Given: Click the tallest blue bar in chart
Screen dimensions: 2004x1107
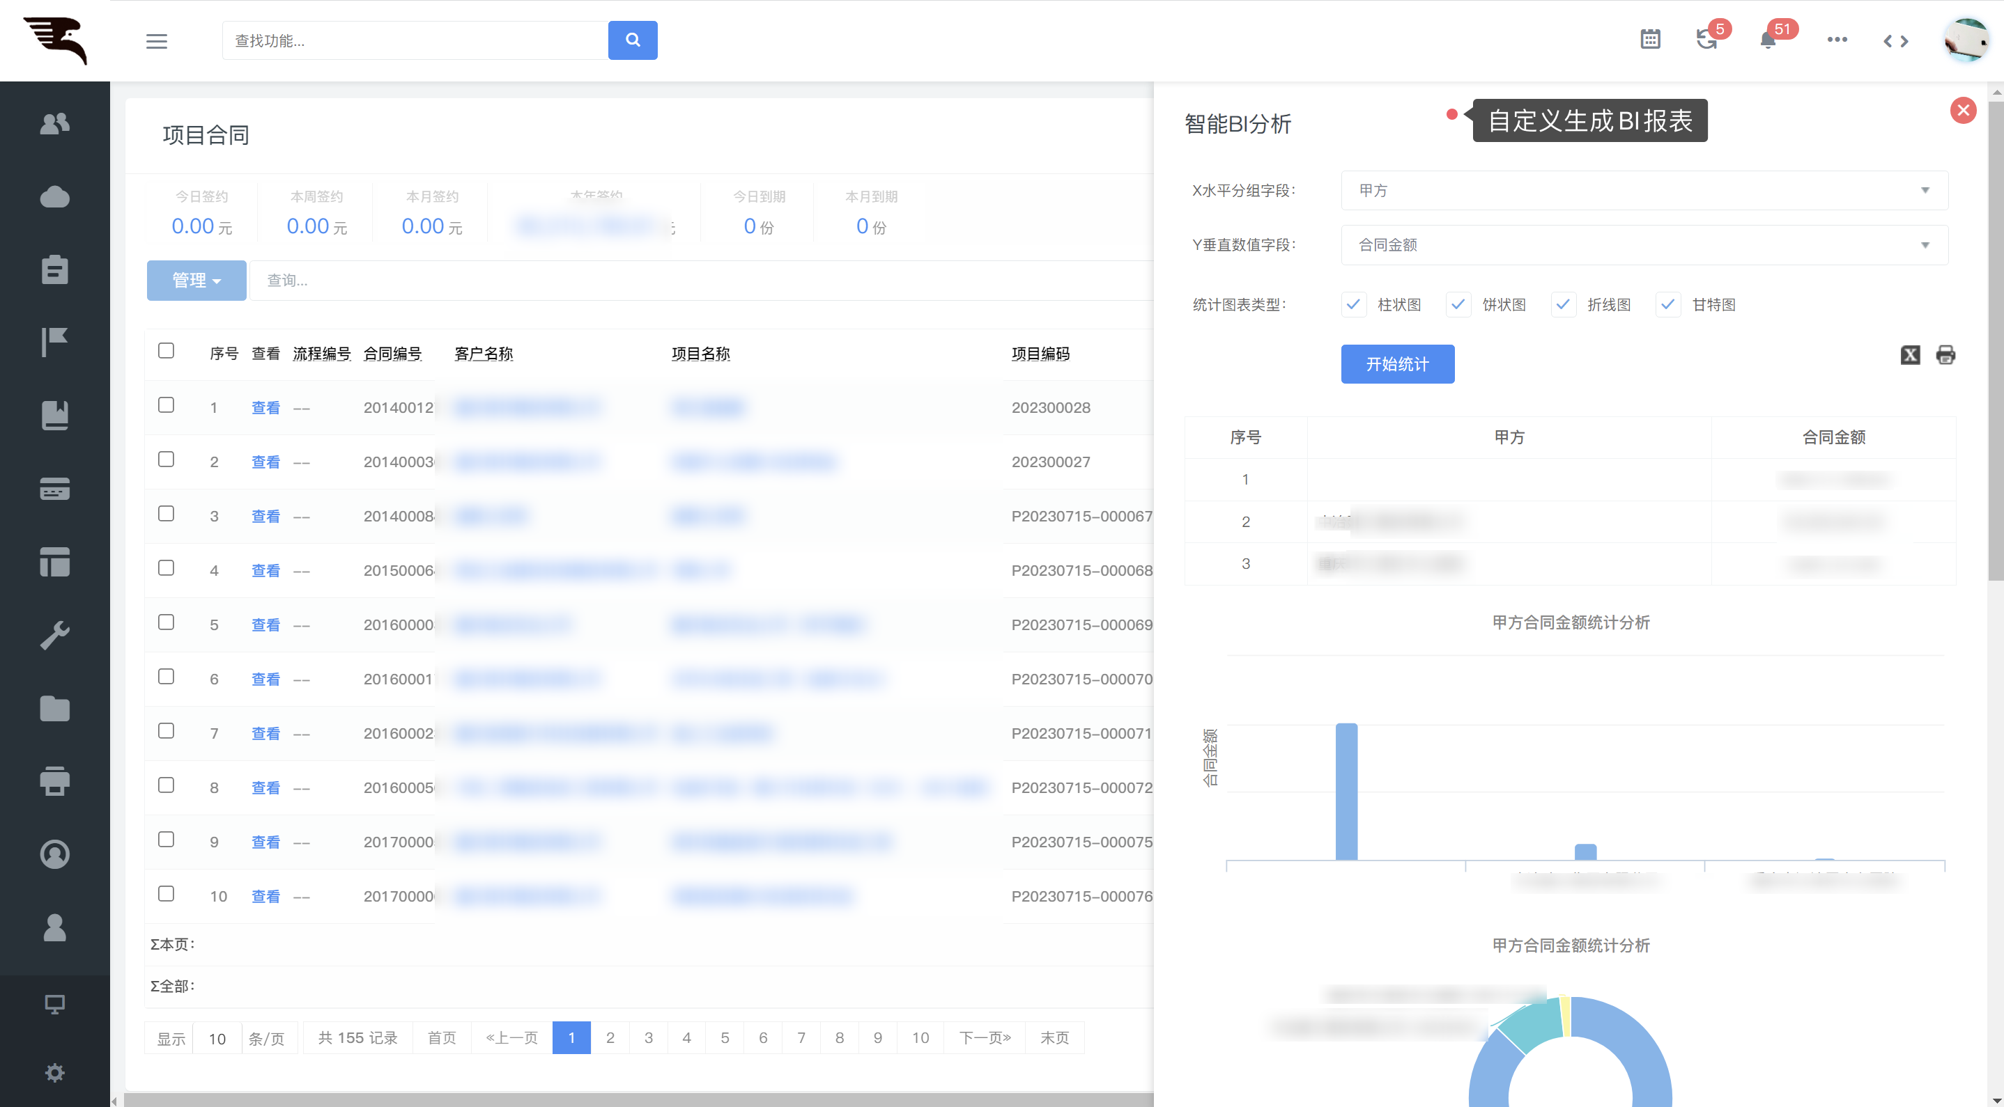Looking at the screenshot, I should [x=1346, y=792].
